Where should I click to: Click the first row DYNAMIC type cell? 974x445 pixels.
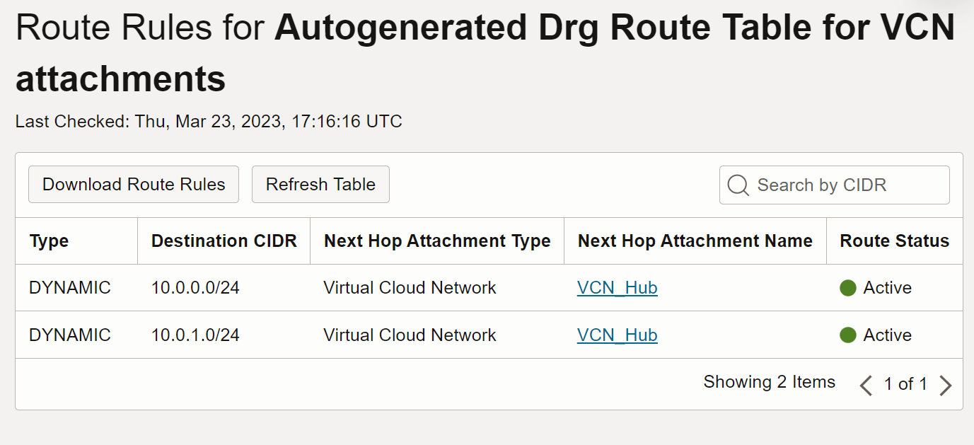(70, 288)
